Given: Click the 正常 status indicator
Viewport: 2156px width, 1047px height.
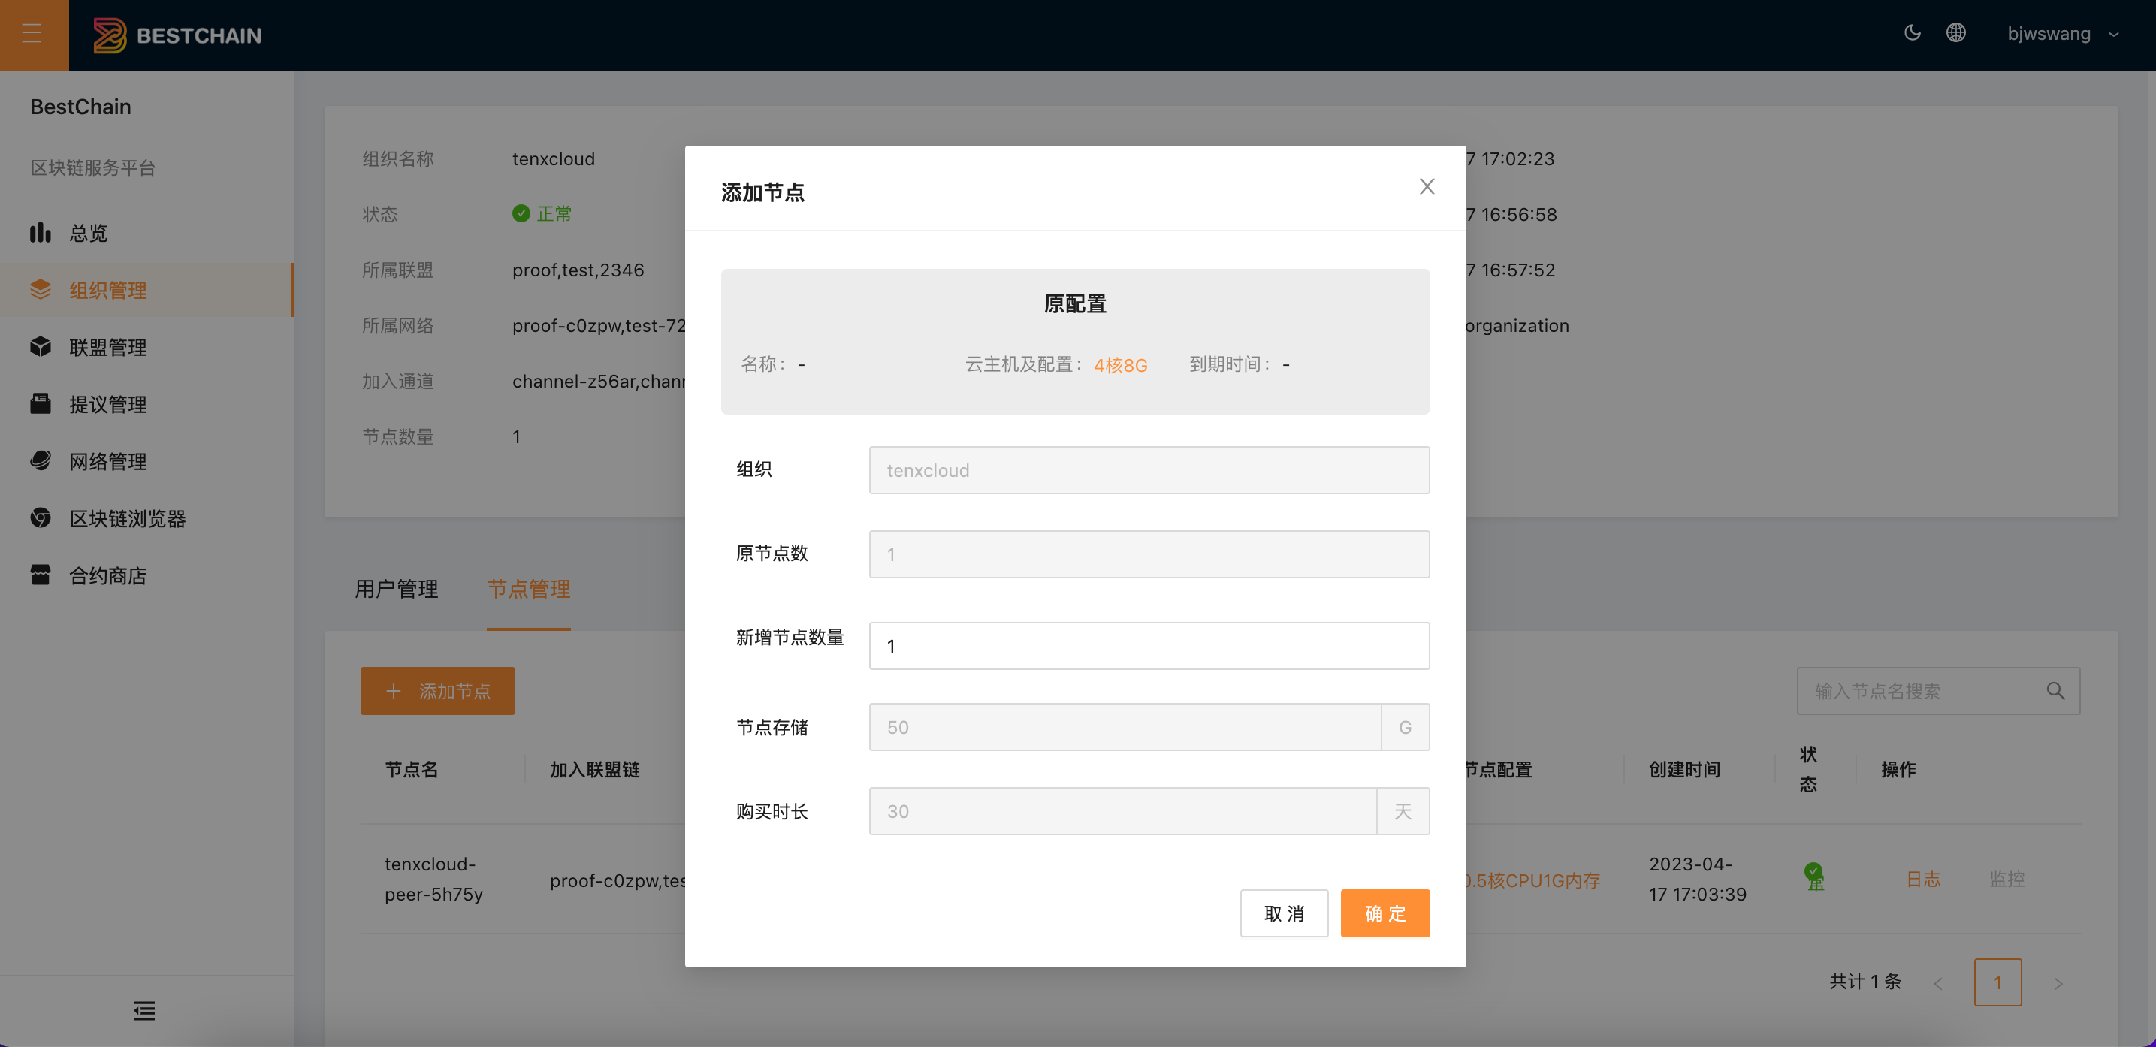Looking at the screenshot, I should (x=542, y=214).
